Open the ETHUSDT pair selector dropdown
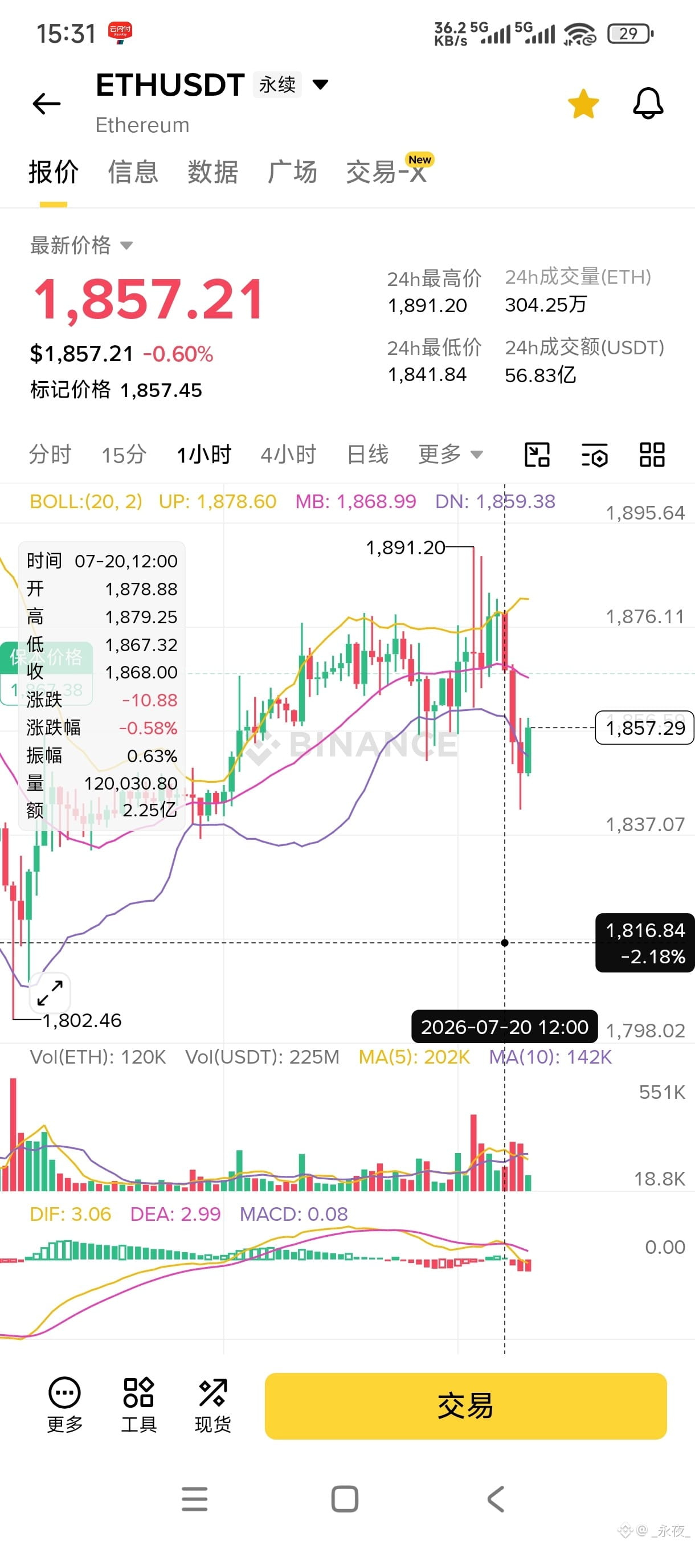The height and width of the screenshot is (1545, 695). point(321,84)
